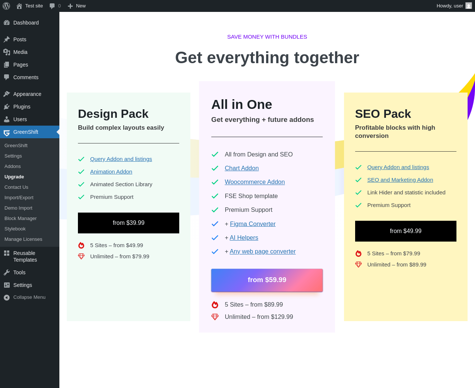Click the comments bubble icon in admin bar
This screenshot has height=388, width=475.
pyautogui.click(x=52, y=6)
